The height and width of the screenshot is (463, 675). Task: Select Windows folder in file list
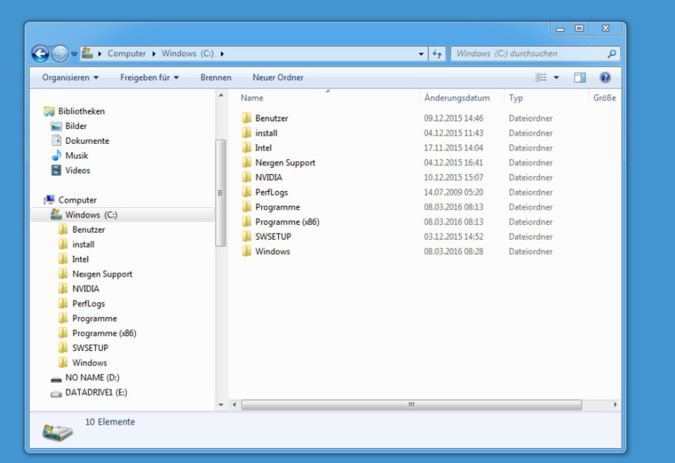tap(265, 251)
